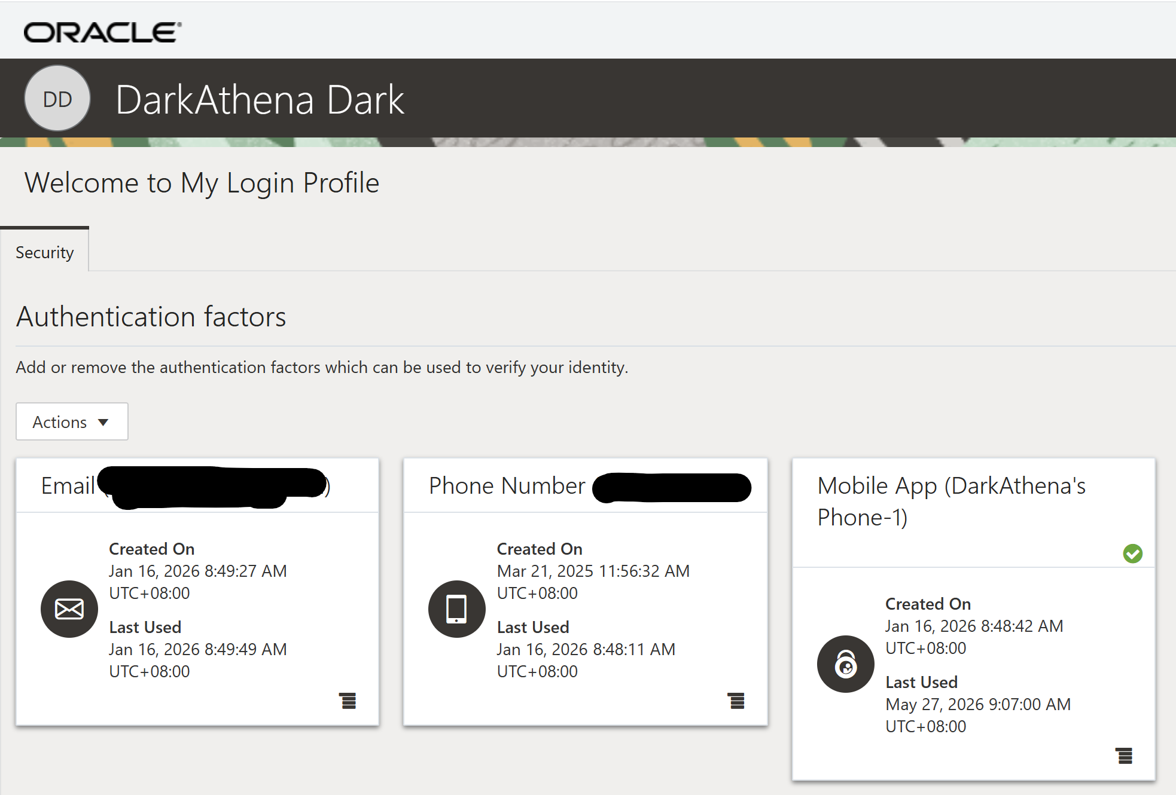Viewport: 1176px width, 795px height.
Task: Click the DD user avatar
Action: [57, 99]
